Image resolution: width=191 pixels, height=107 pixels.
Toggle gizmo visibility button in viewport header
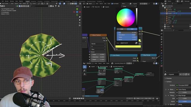(60, 4)
